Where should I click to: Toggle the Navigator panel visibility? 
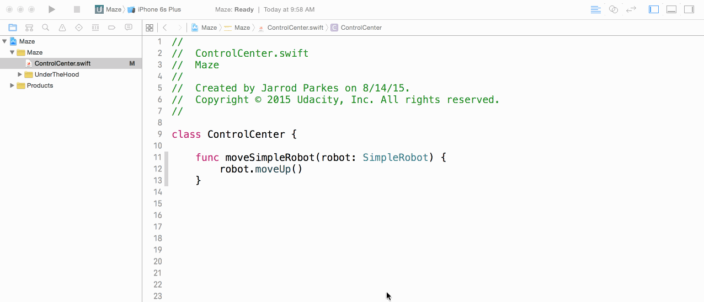tap(654, 9)
